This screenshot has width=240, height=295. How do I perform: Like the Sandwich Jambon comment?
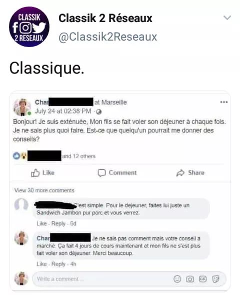41,223
